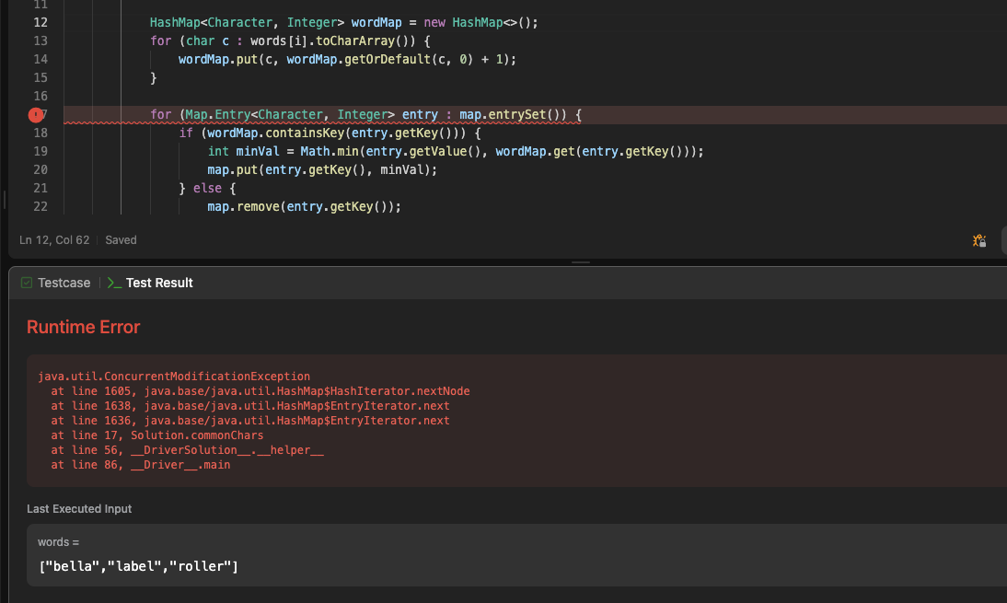Click the Saved status label
This screenshot has width=1007, height=603.
(121, 240)
